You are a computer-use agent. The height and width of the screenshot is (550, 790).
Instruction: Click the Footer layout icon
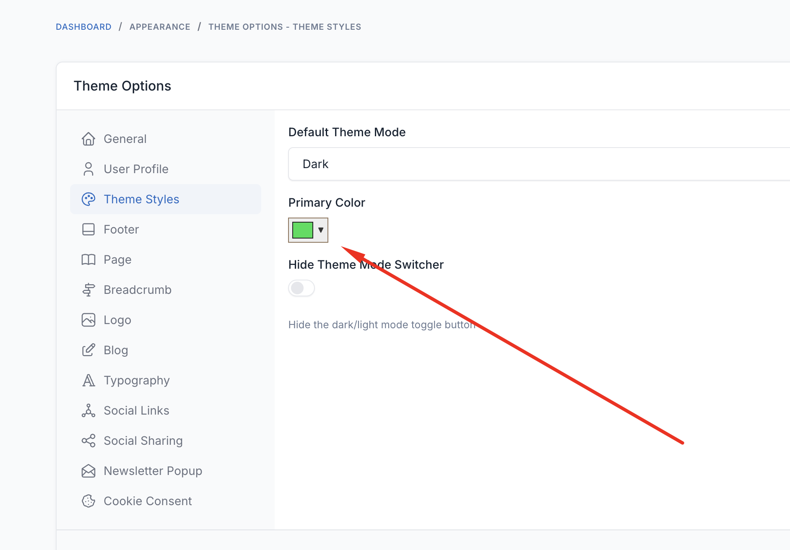(x=88, y=229)
